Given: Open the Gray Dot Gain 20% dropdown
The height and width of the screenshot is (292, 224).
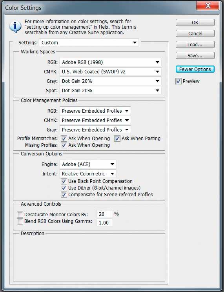Looking at the screenshot, I should 110,81.
